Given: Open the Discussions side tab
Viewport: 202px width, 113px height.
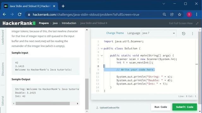Looking at the screenshot, I should [x=3, y=69].
